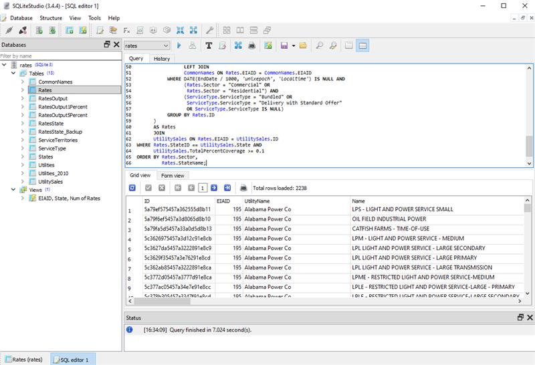535x365 pixels.
Task: Toggle results-below-query layout button
Action: pyautogui.click(x=362, y=45)
